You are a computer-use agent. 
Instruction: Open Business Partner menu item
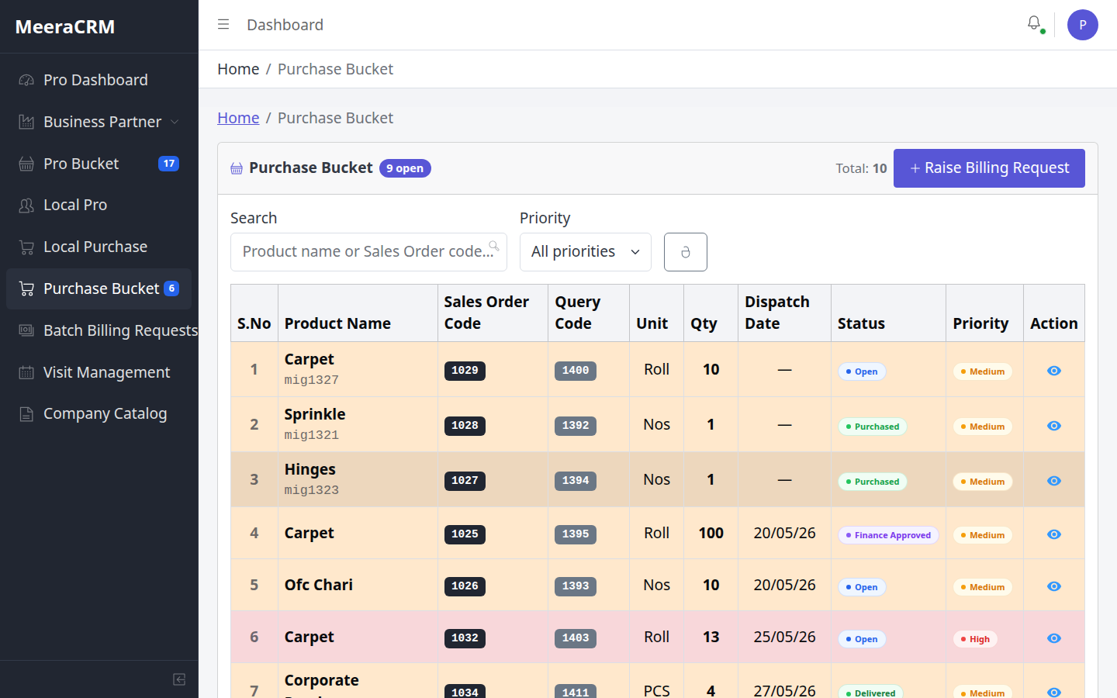(99, 122)
